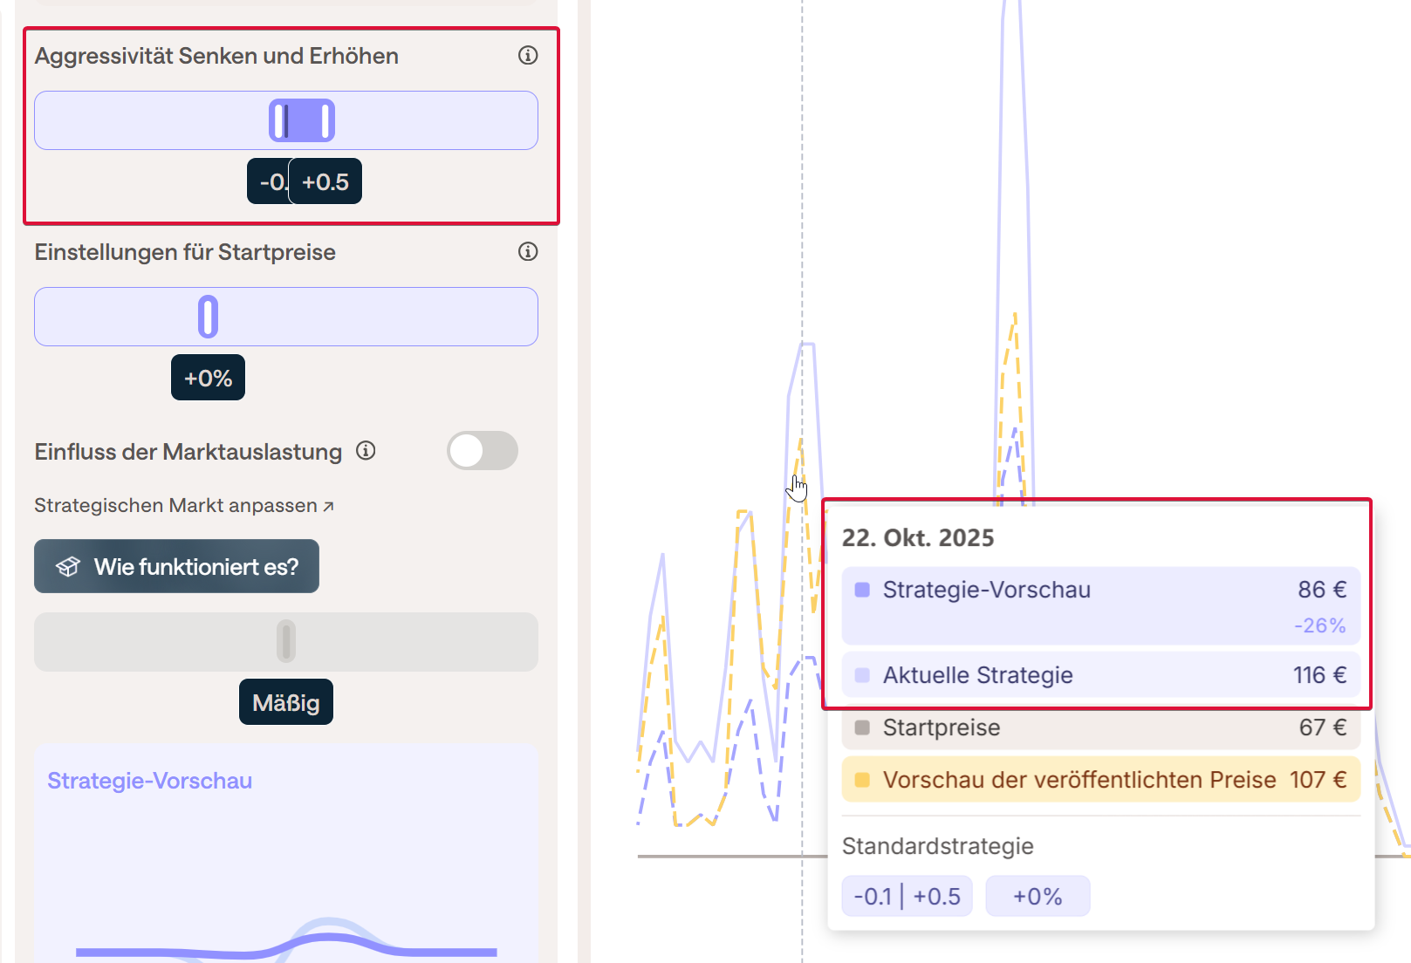1411x963 pixels.
Task: Click info icon beside Einfluss der Marktauslastung
Action: [366, 451]
